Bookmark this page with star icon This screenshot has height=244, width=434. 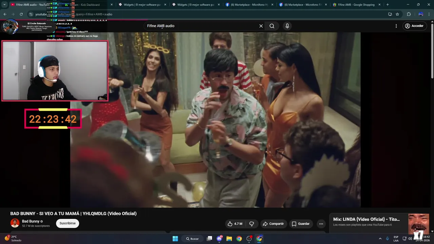click(x=397, y=14)
